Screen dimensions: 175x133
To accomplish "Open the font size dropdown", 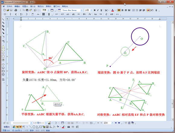I will [91, 10].
